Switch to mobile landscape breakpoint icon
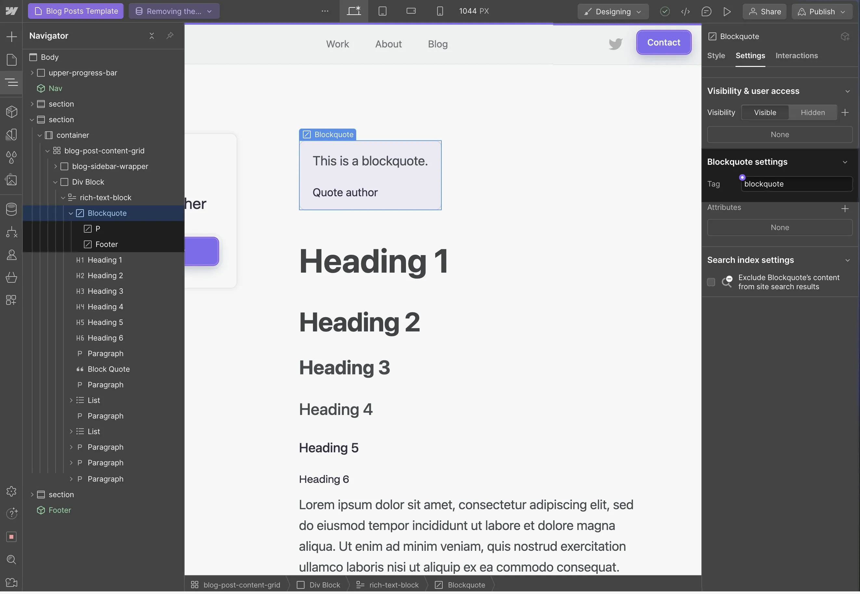 (411, 11)
